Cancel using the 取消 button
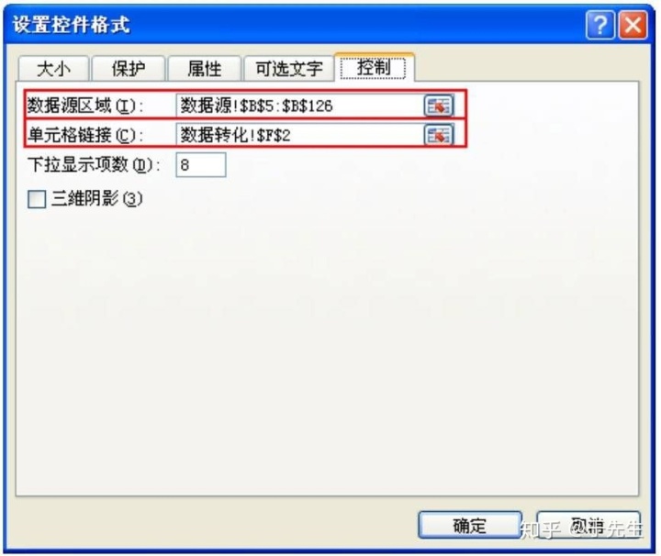This screenshot has width=661, height=556. [588, 525]
